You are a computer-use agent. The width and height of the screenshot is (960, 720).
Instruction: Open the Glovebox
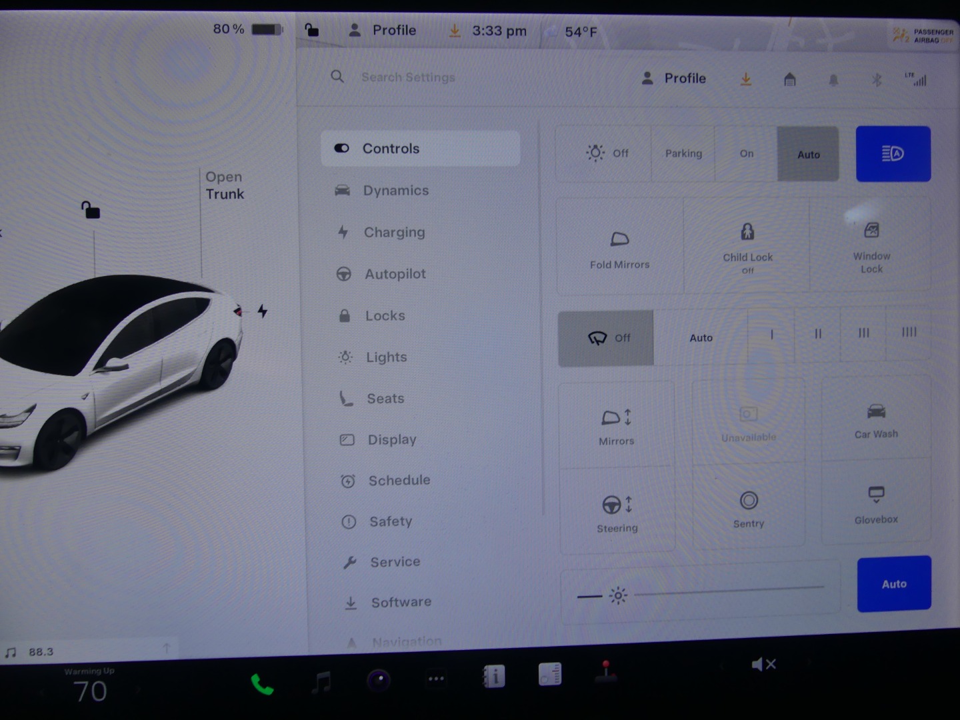click(x=875, y=495)
